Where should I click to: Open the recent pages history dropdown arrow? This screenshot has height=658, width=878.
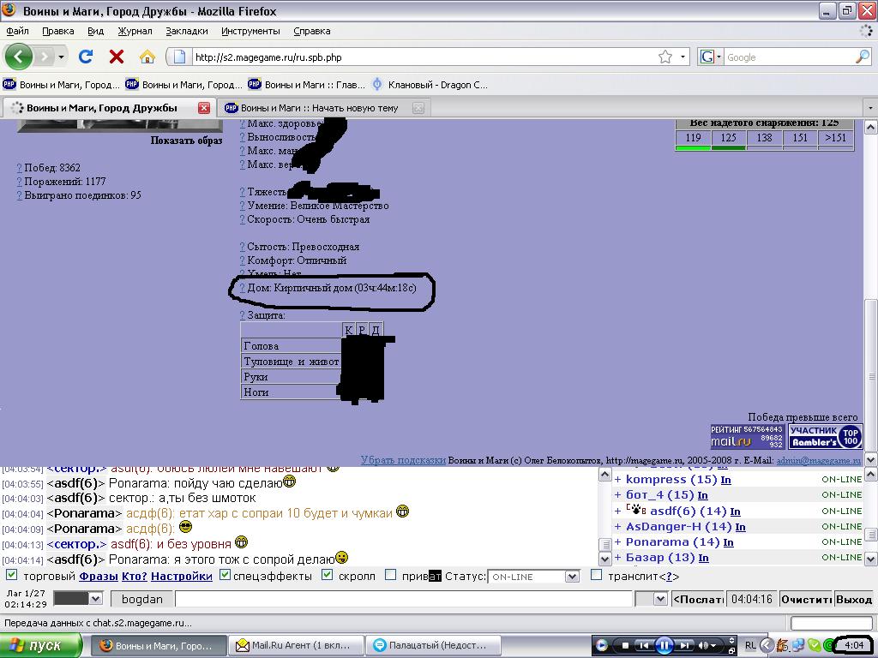point(61,57)
